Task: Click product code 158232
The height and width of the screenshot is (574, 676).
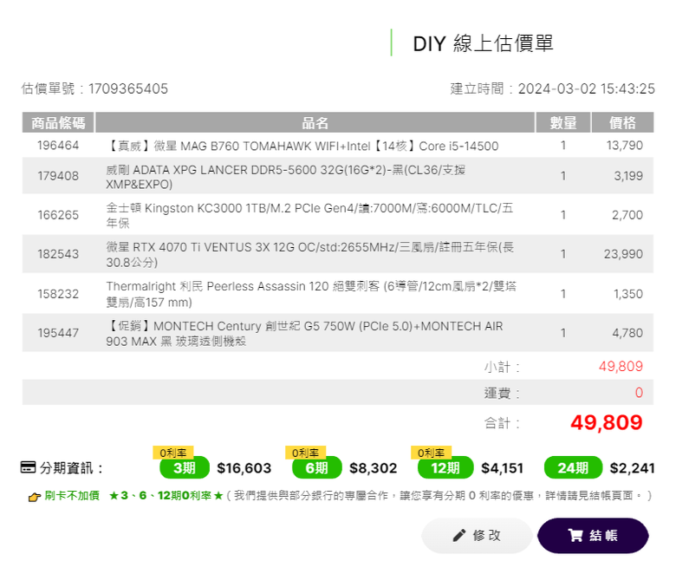Action: 58,294
